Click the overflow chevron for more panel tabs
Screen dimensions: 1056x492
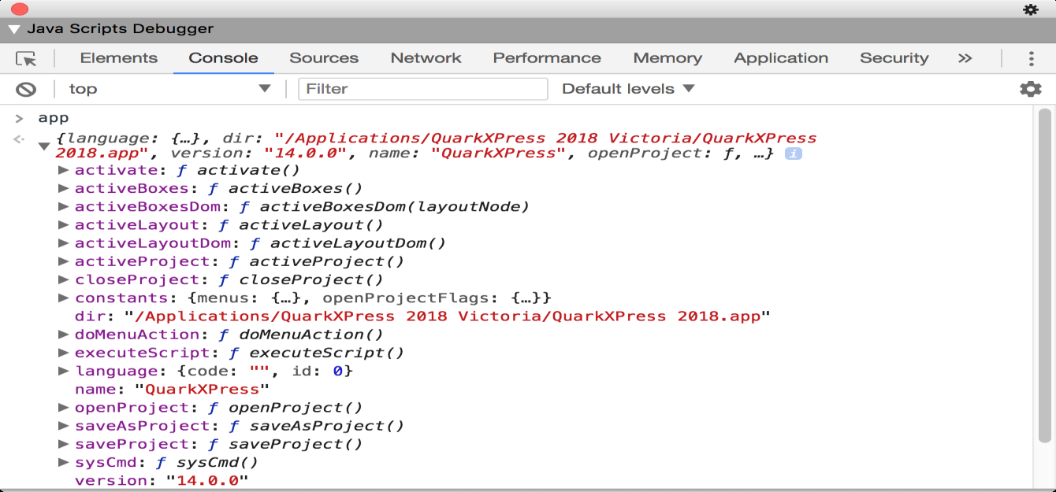click(x=965, y=57)
